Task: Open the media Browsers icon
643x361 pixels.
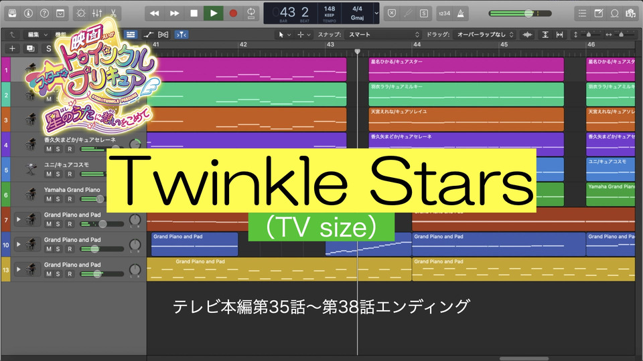Action: (x=630, y=13)
